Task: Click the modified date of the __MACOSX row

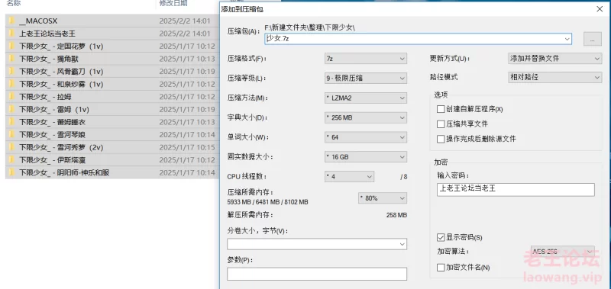Action: 185,21
